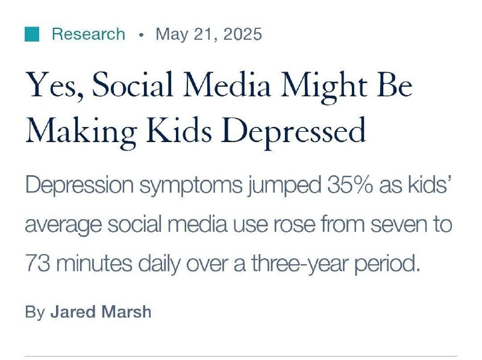Open the Research category link

[x=89, y=34]
